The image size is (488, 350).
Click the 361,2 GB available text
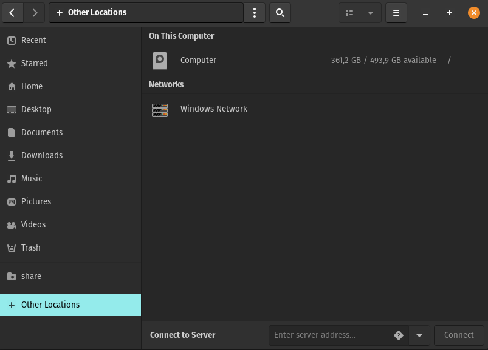[383, 60]
